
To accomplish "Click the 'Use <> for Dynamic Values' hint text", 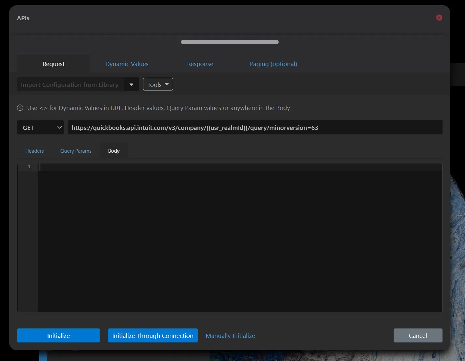I will [158, 108].
